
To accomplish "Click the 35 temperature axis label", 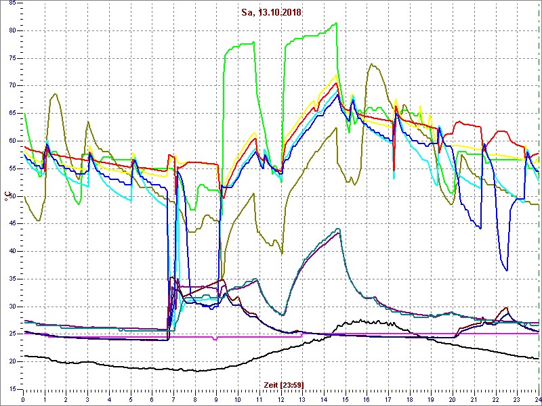I will (12, 279).
